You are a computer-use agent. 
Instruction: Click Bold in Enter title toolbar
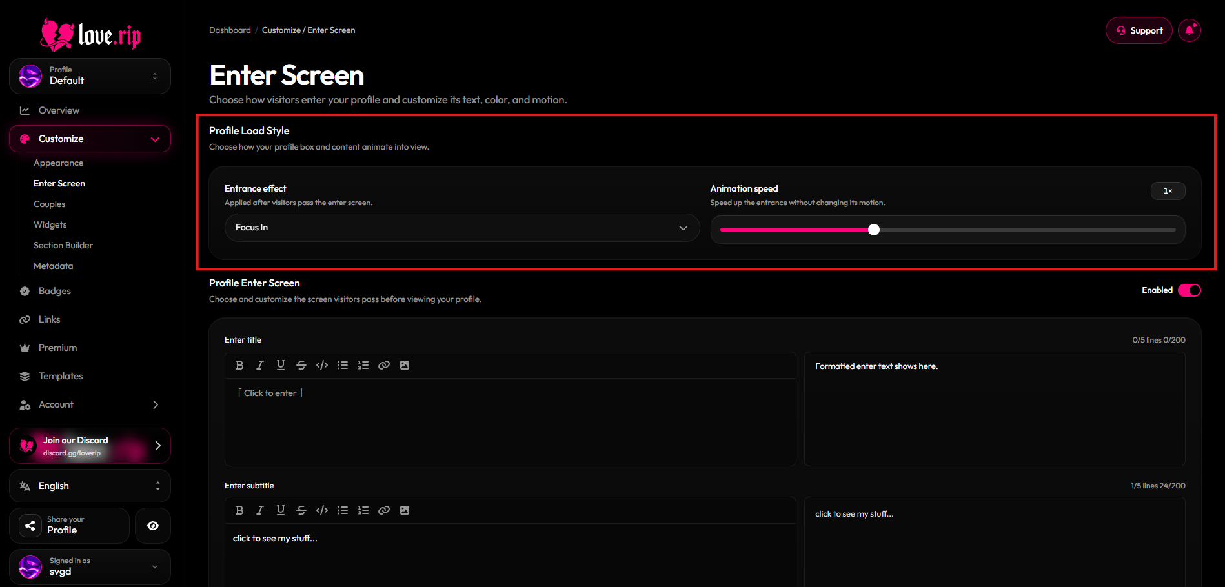pos(239,365)
